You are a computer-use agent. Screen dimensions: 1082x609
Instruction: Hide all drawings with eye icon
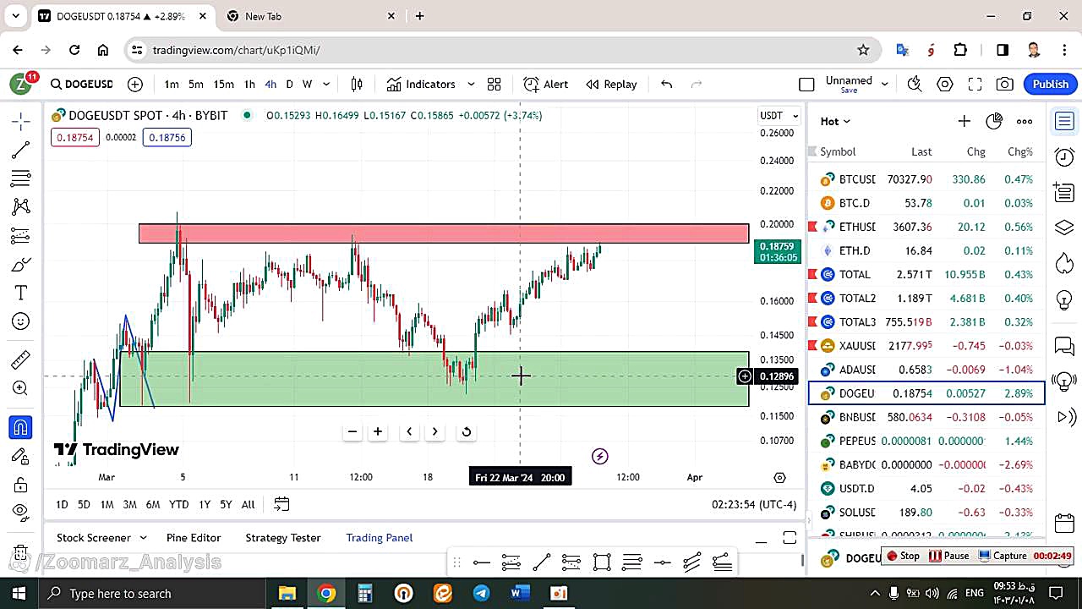click(21, 511)
